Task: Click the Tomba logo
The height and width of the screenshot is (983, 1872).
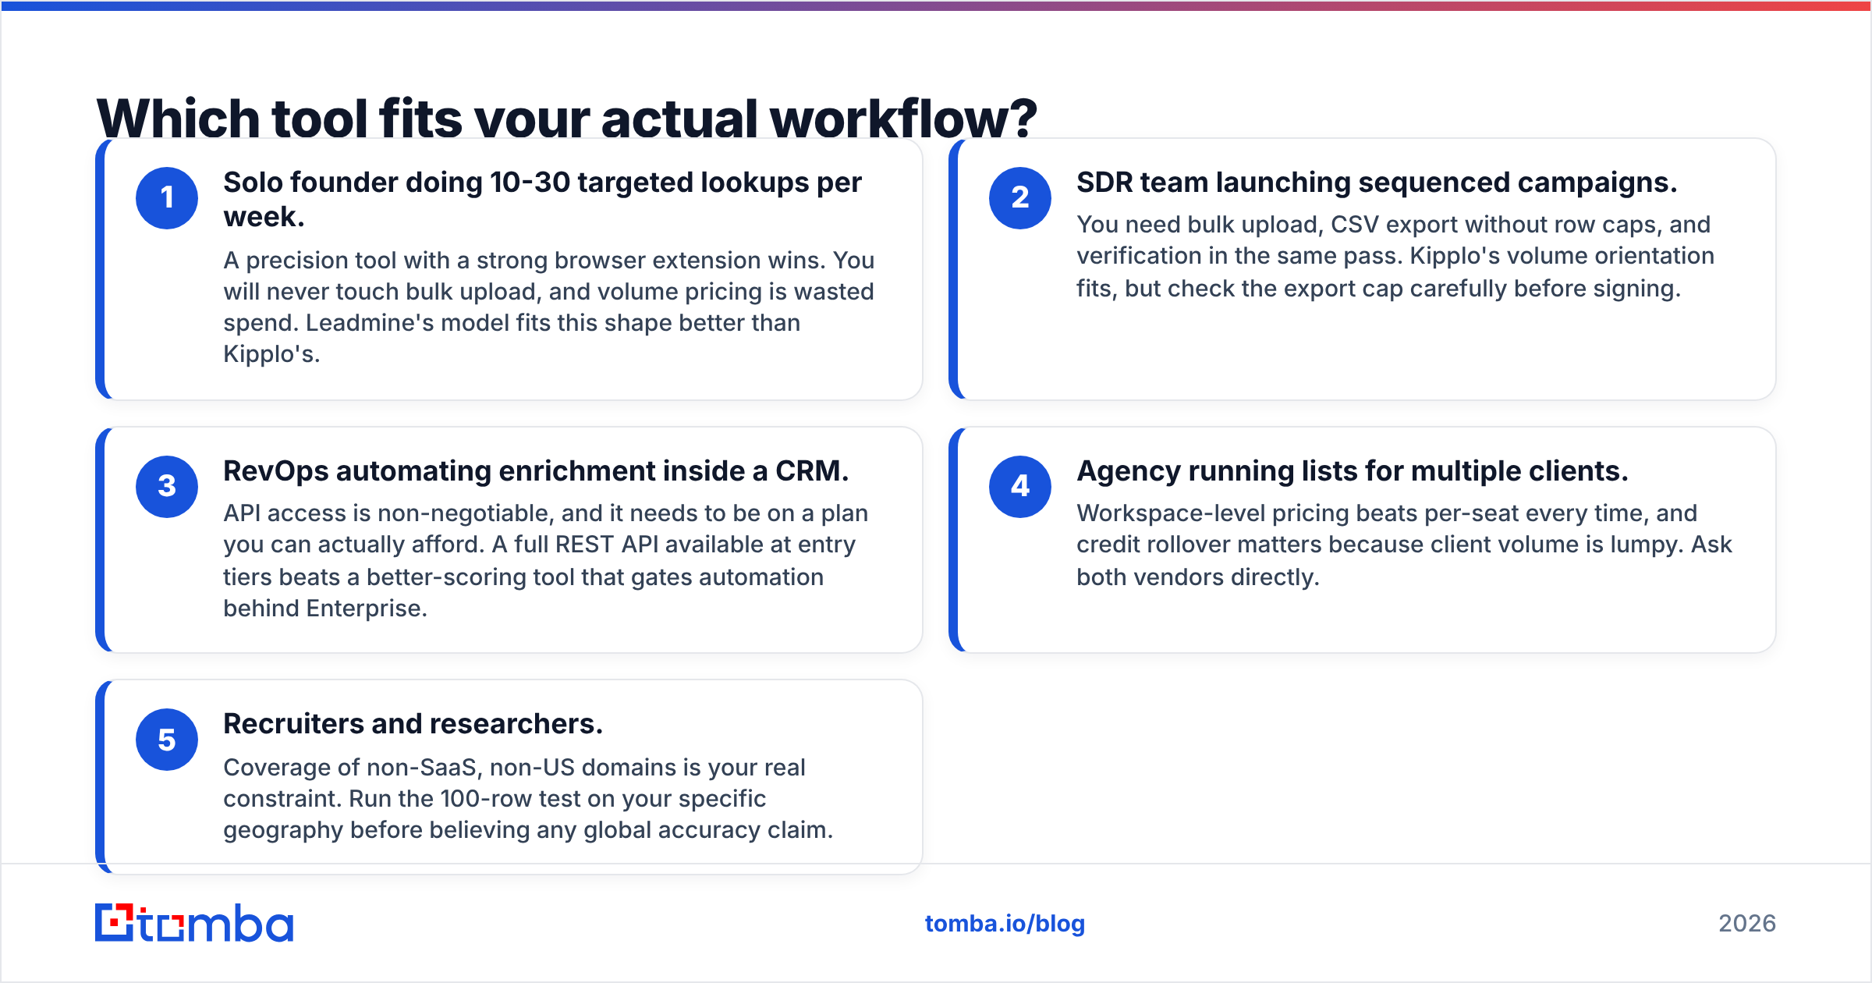Action: click(x=194, y=923)
